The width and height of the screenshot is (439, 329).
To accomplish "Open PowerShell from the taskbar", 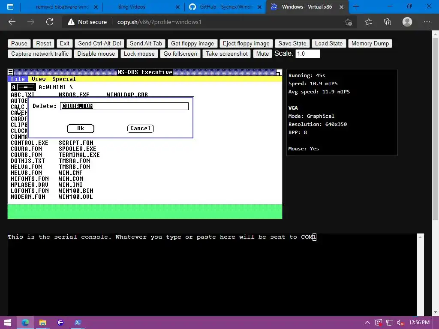I will [x=78, y=323].
